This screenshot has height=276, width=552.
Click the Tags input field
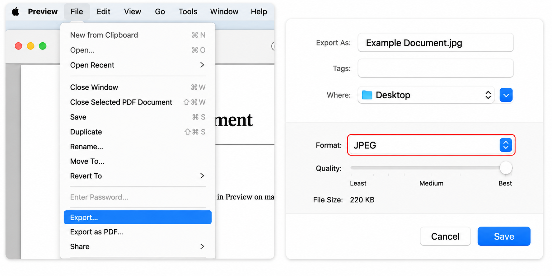point(435,68)
